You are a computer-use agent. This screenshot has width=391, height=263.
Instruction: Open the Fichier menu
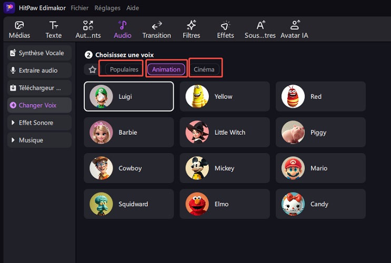click(79, 8)
